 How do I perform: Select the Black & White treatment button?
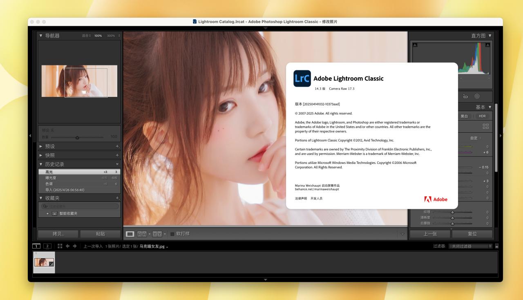pos(464,116)
